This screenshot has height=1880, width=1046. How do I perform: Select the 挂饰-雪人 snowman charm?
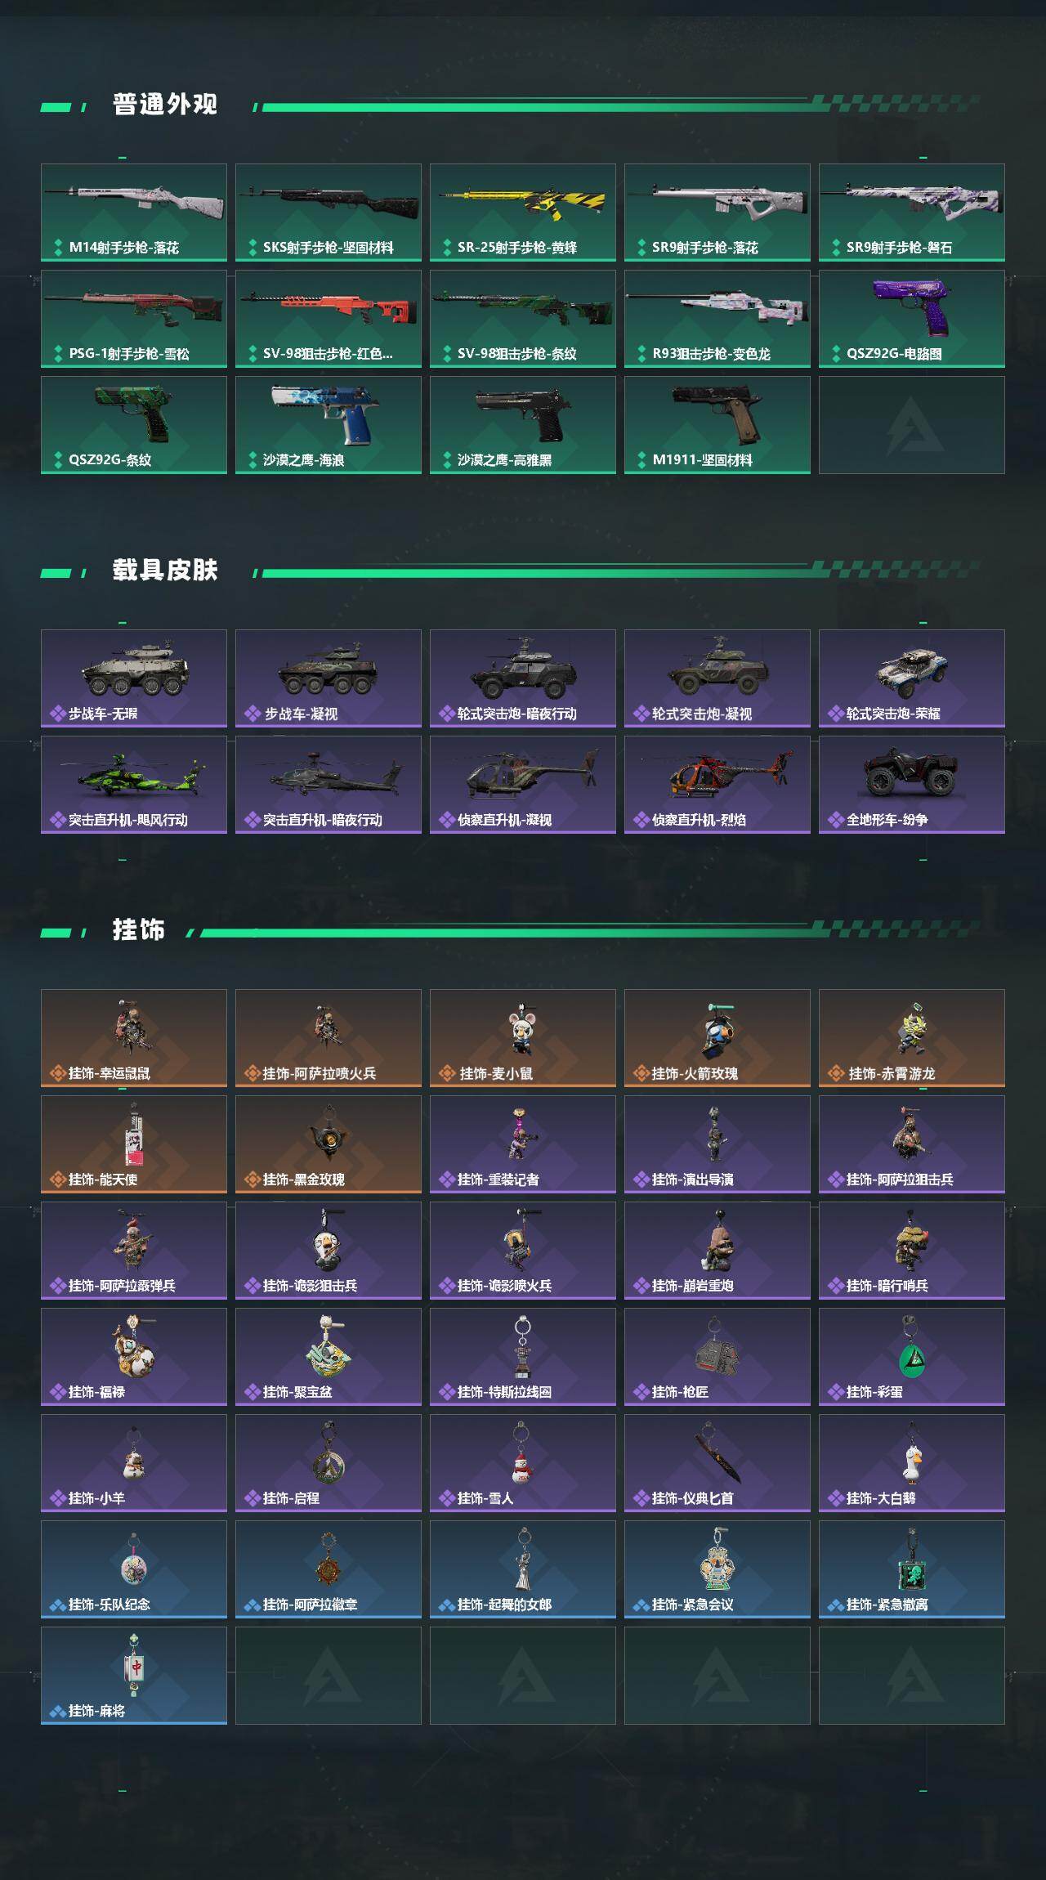click(x=523, y=1463)
